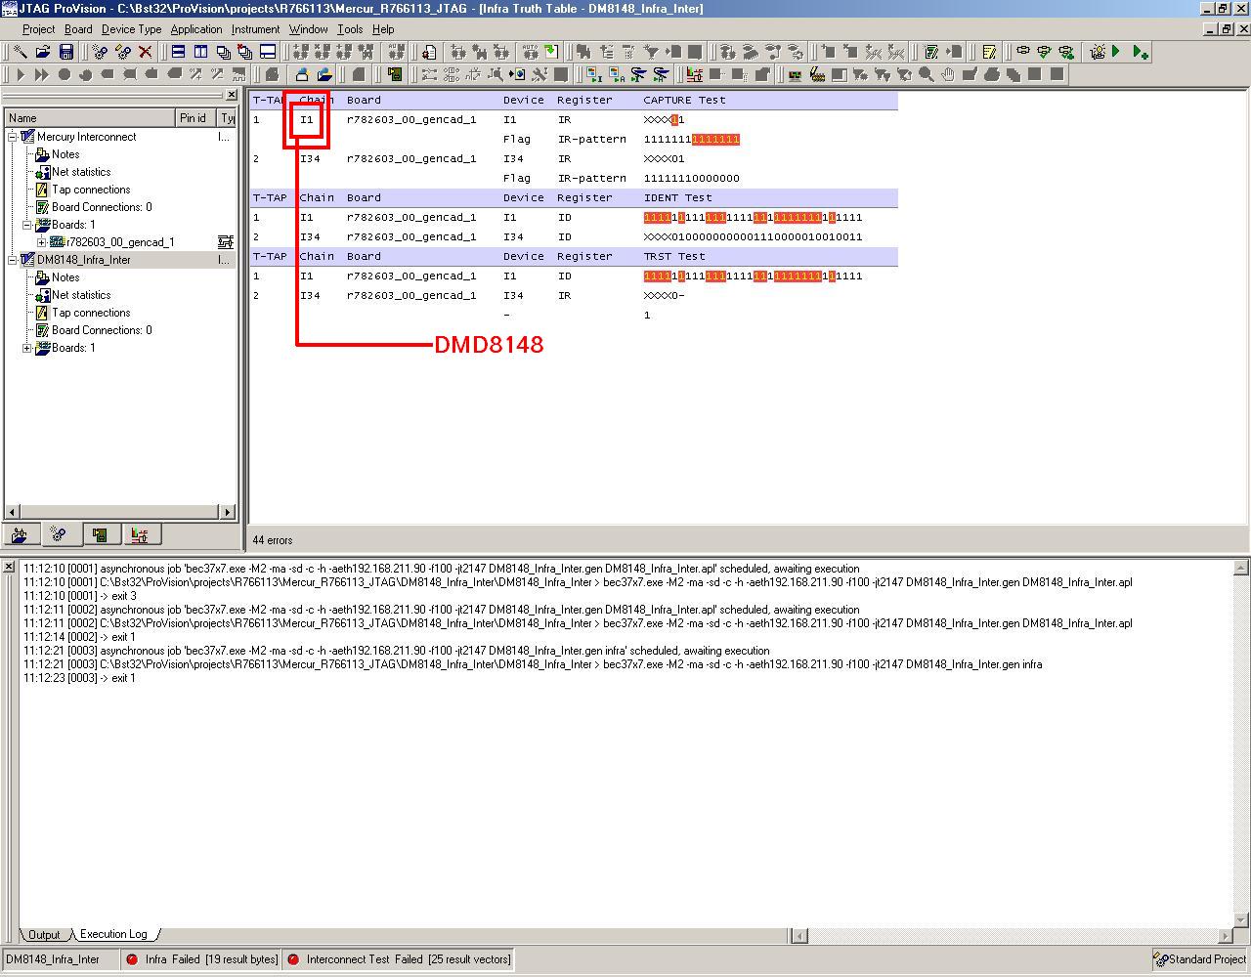Click the log scroll up arrow

(1242, 567)
